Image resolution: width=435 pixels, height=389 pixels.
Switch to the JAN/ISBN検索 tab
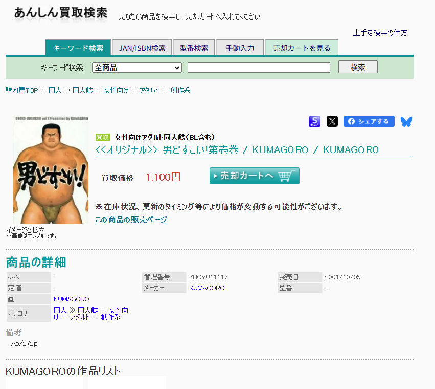pos(142,48)
